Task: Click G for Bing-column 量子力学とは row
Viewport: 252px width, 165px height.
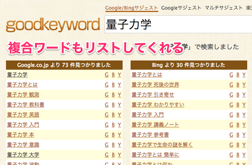Action: (231, 74)
